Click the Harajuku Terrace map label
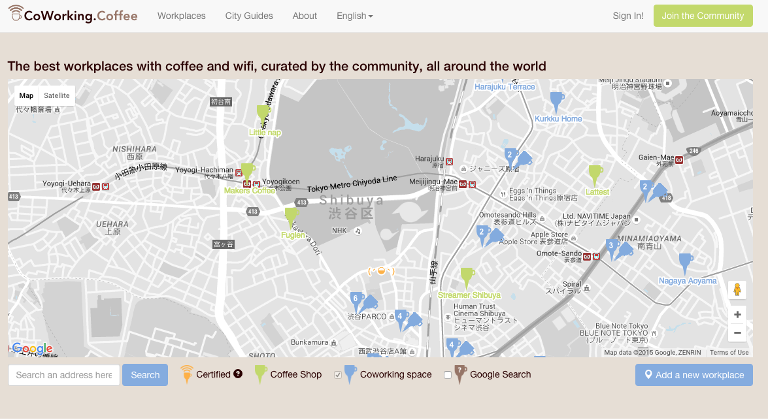Viewport: 768px width, 420px height. click(x=505, y=87)
